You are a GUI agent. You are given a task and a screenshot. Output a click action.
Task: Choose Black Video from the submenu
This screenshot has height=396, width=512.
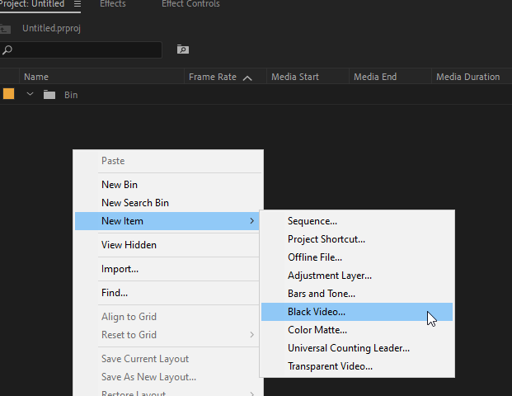[317, 312]
